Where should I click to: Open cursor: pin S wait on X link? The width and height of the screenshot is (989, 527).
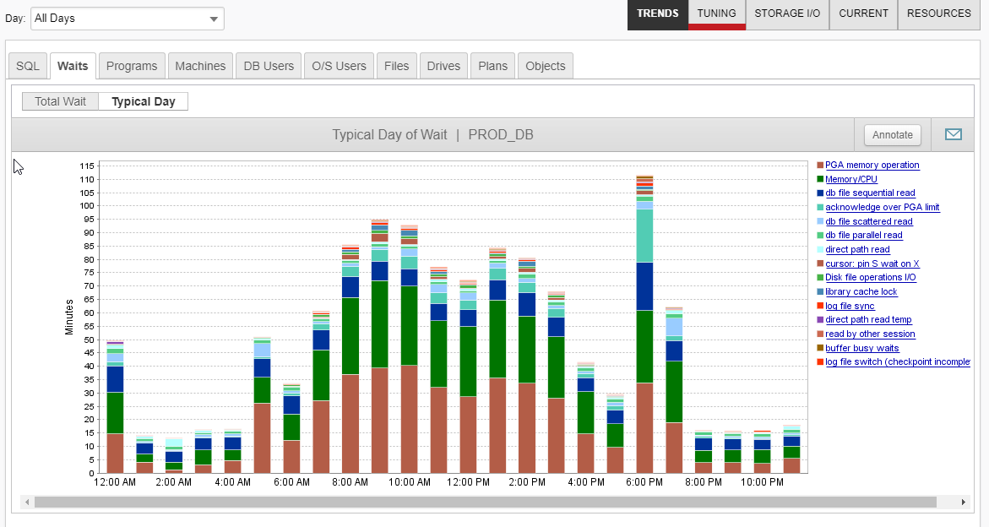pos(872,263)
